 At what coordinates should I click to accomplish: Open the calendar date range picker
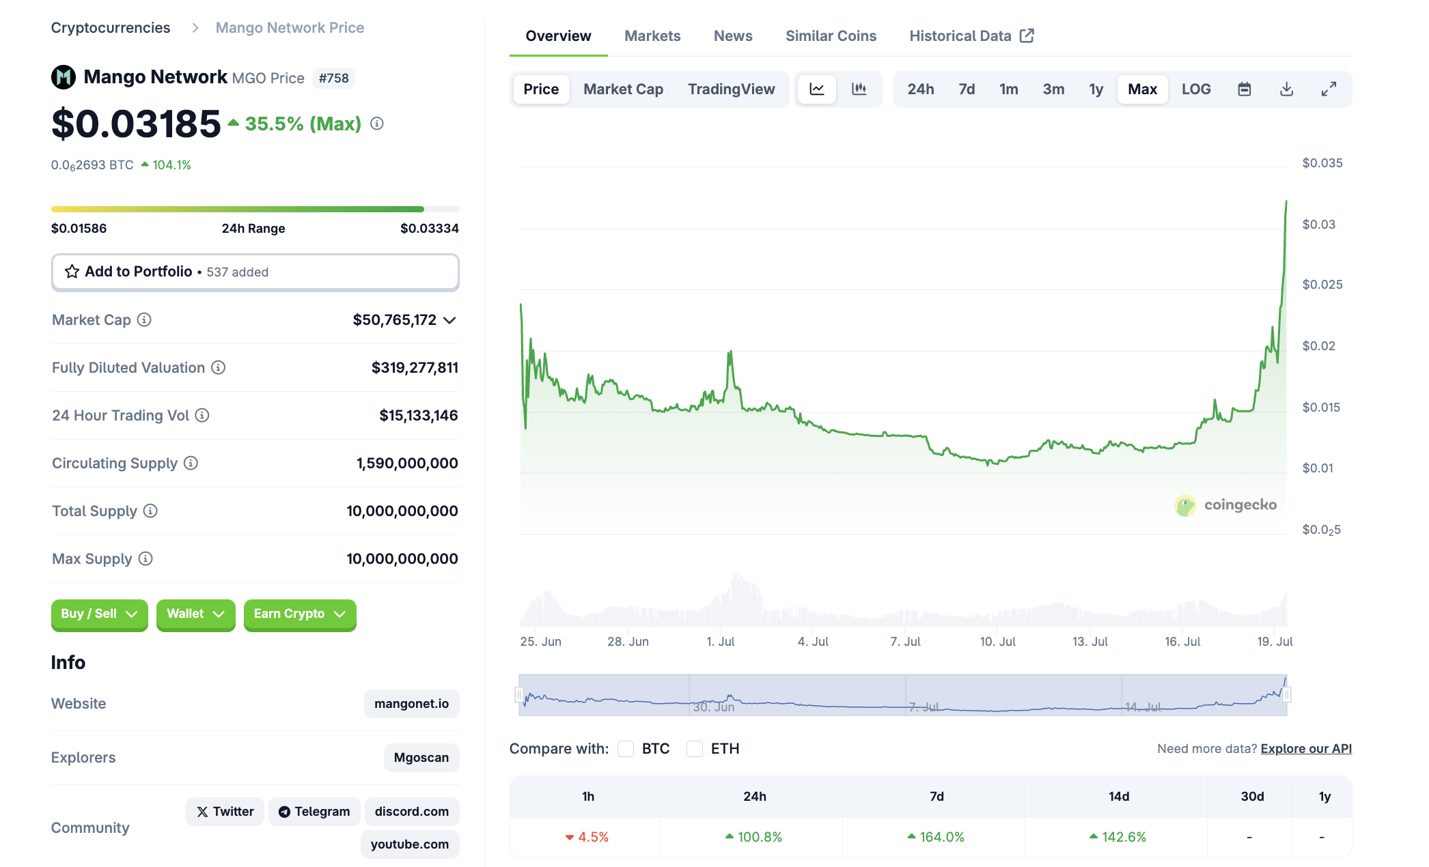pyautogui.click(x=1245, y=89)
